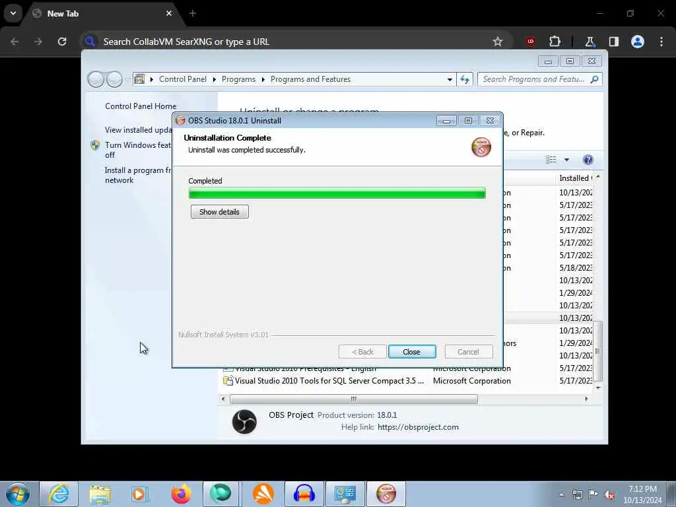Open the orange Avast taskbar icon
This screenshot has width=676, height=507.
(263, 494)
